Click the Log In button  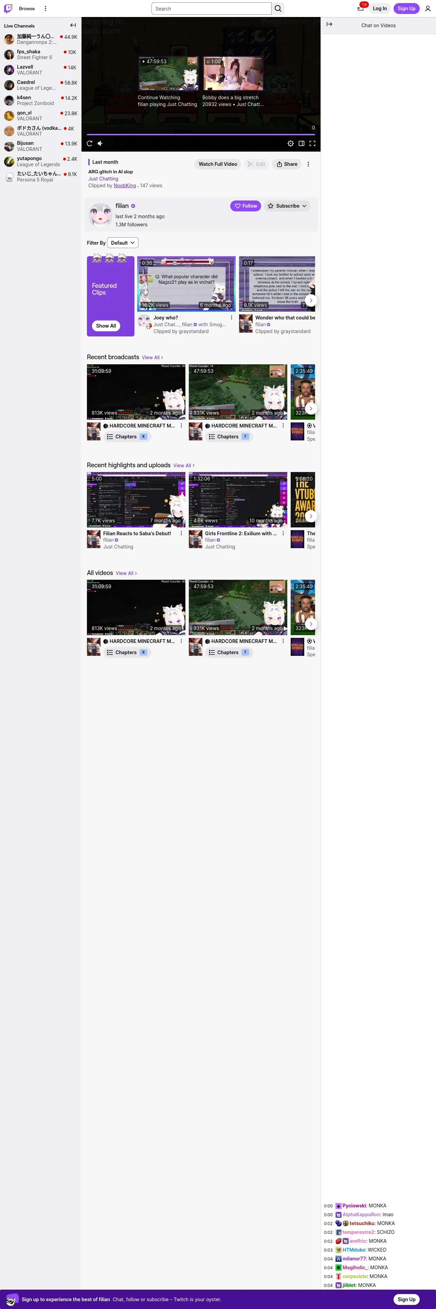380,8
